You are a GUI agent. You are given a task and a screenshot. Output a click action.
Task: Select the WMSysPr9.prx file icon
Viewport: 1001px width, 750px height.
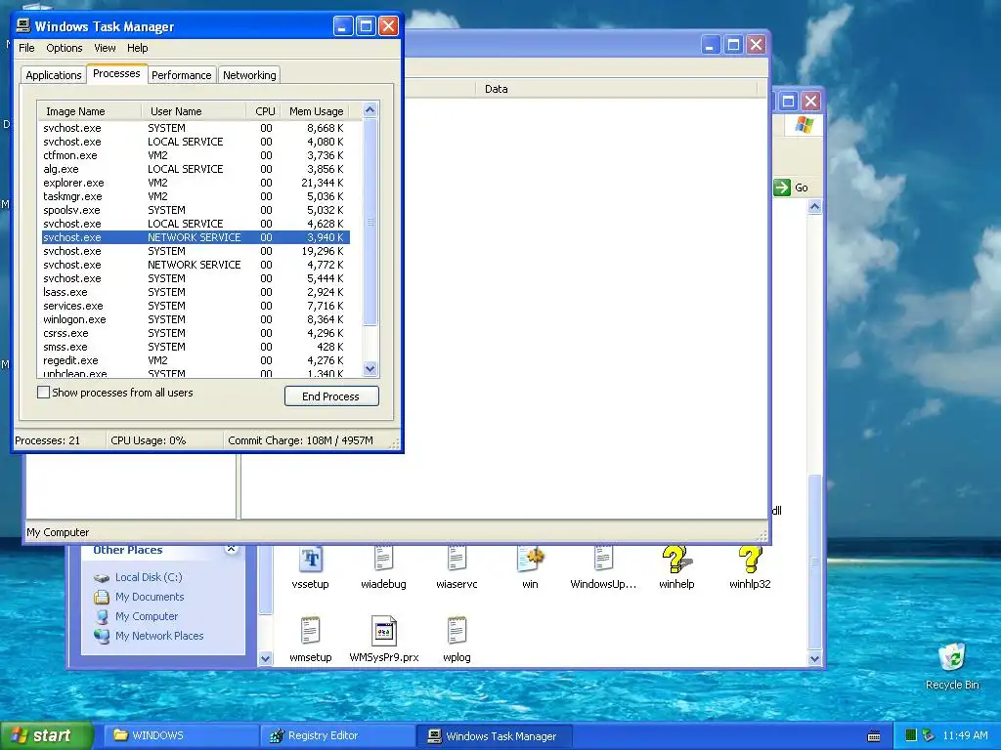(x=383, y=631)
